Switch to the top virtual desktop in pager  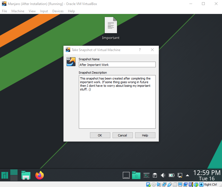click(14, 172)
